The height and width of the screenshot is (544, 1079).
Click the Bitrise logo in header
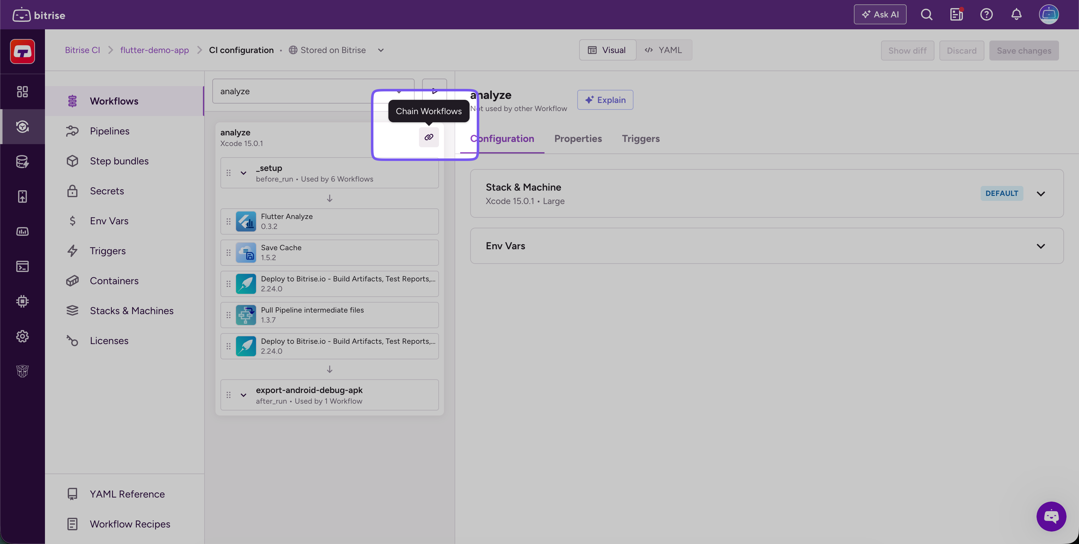click(x=38, y=15)
